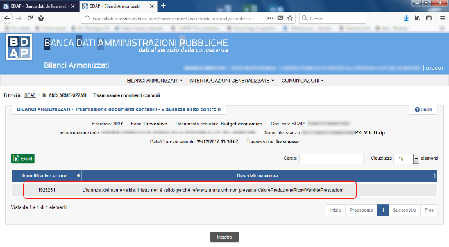Open the browser library icon
Viewport: 449px width, 247px height.
pyautogui.click(x=418, y=19)
